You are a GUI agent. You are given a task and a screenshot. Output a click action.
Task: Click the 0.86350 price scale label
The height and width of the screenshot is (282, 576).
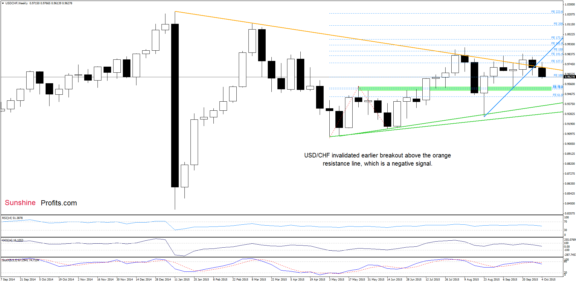click(570, 184)
